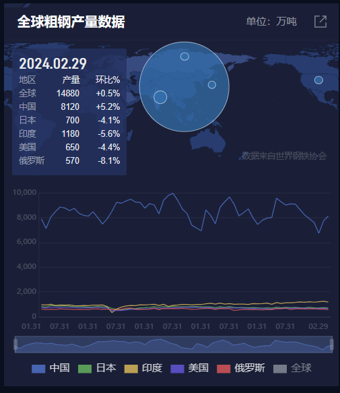
Task: Click the United States marker on map
Action: 318,80
